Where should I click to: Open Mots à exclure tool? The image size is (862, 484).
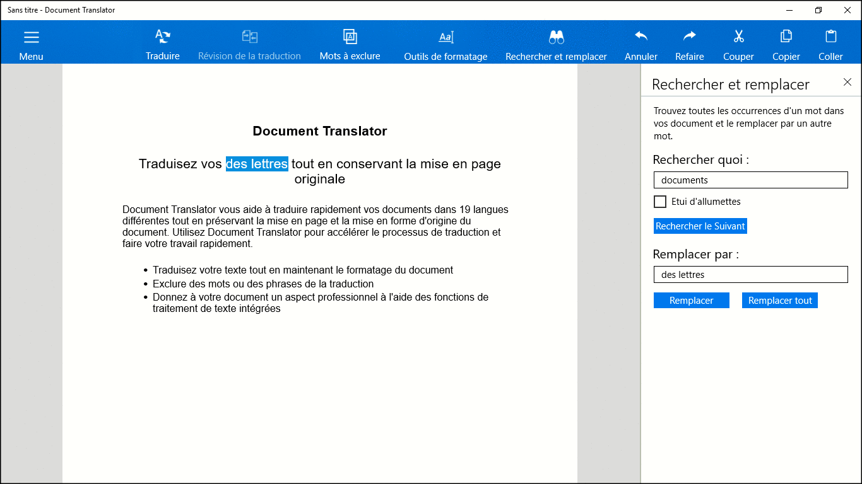pos(350,37)
